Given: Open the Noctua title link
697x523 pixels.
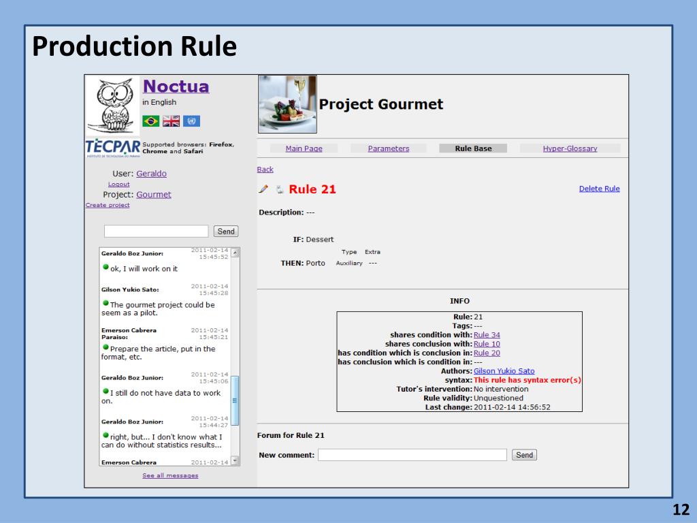Looking at the screenshot, I should point(176,86).
